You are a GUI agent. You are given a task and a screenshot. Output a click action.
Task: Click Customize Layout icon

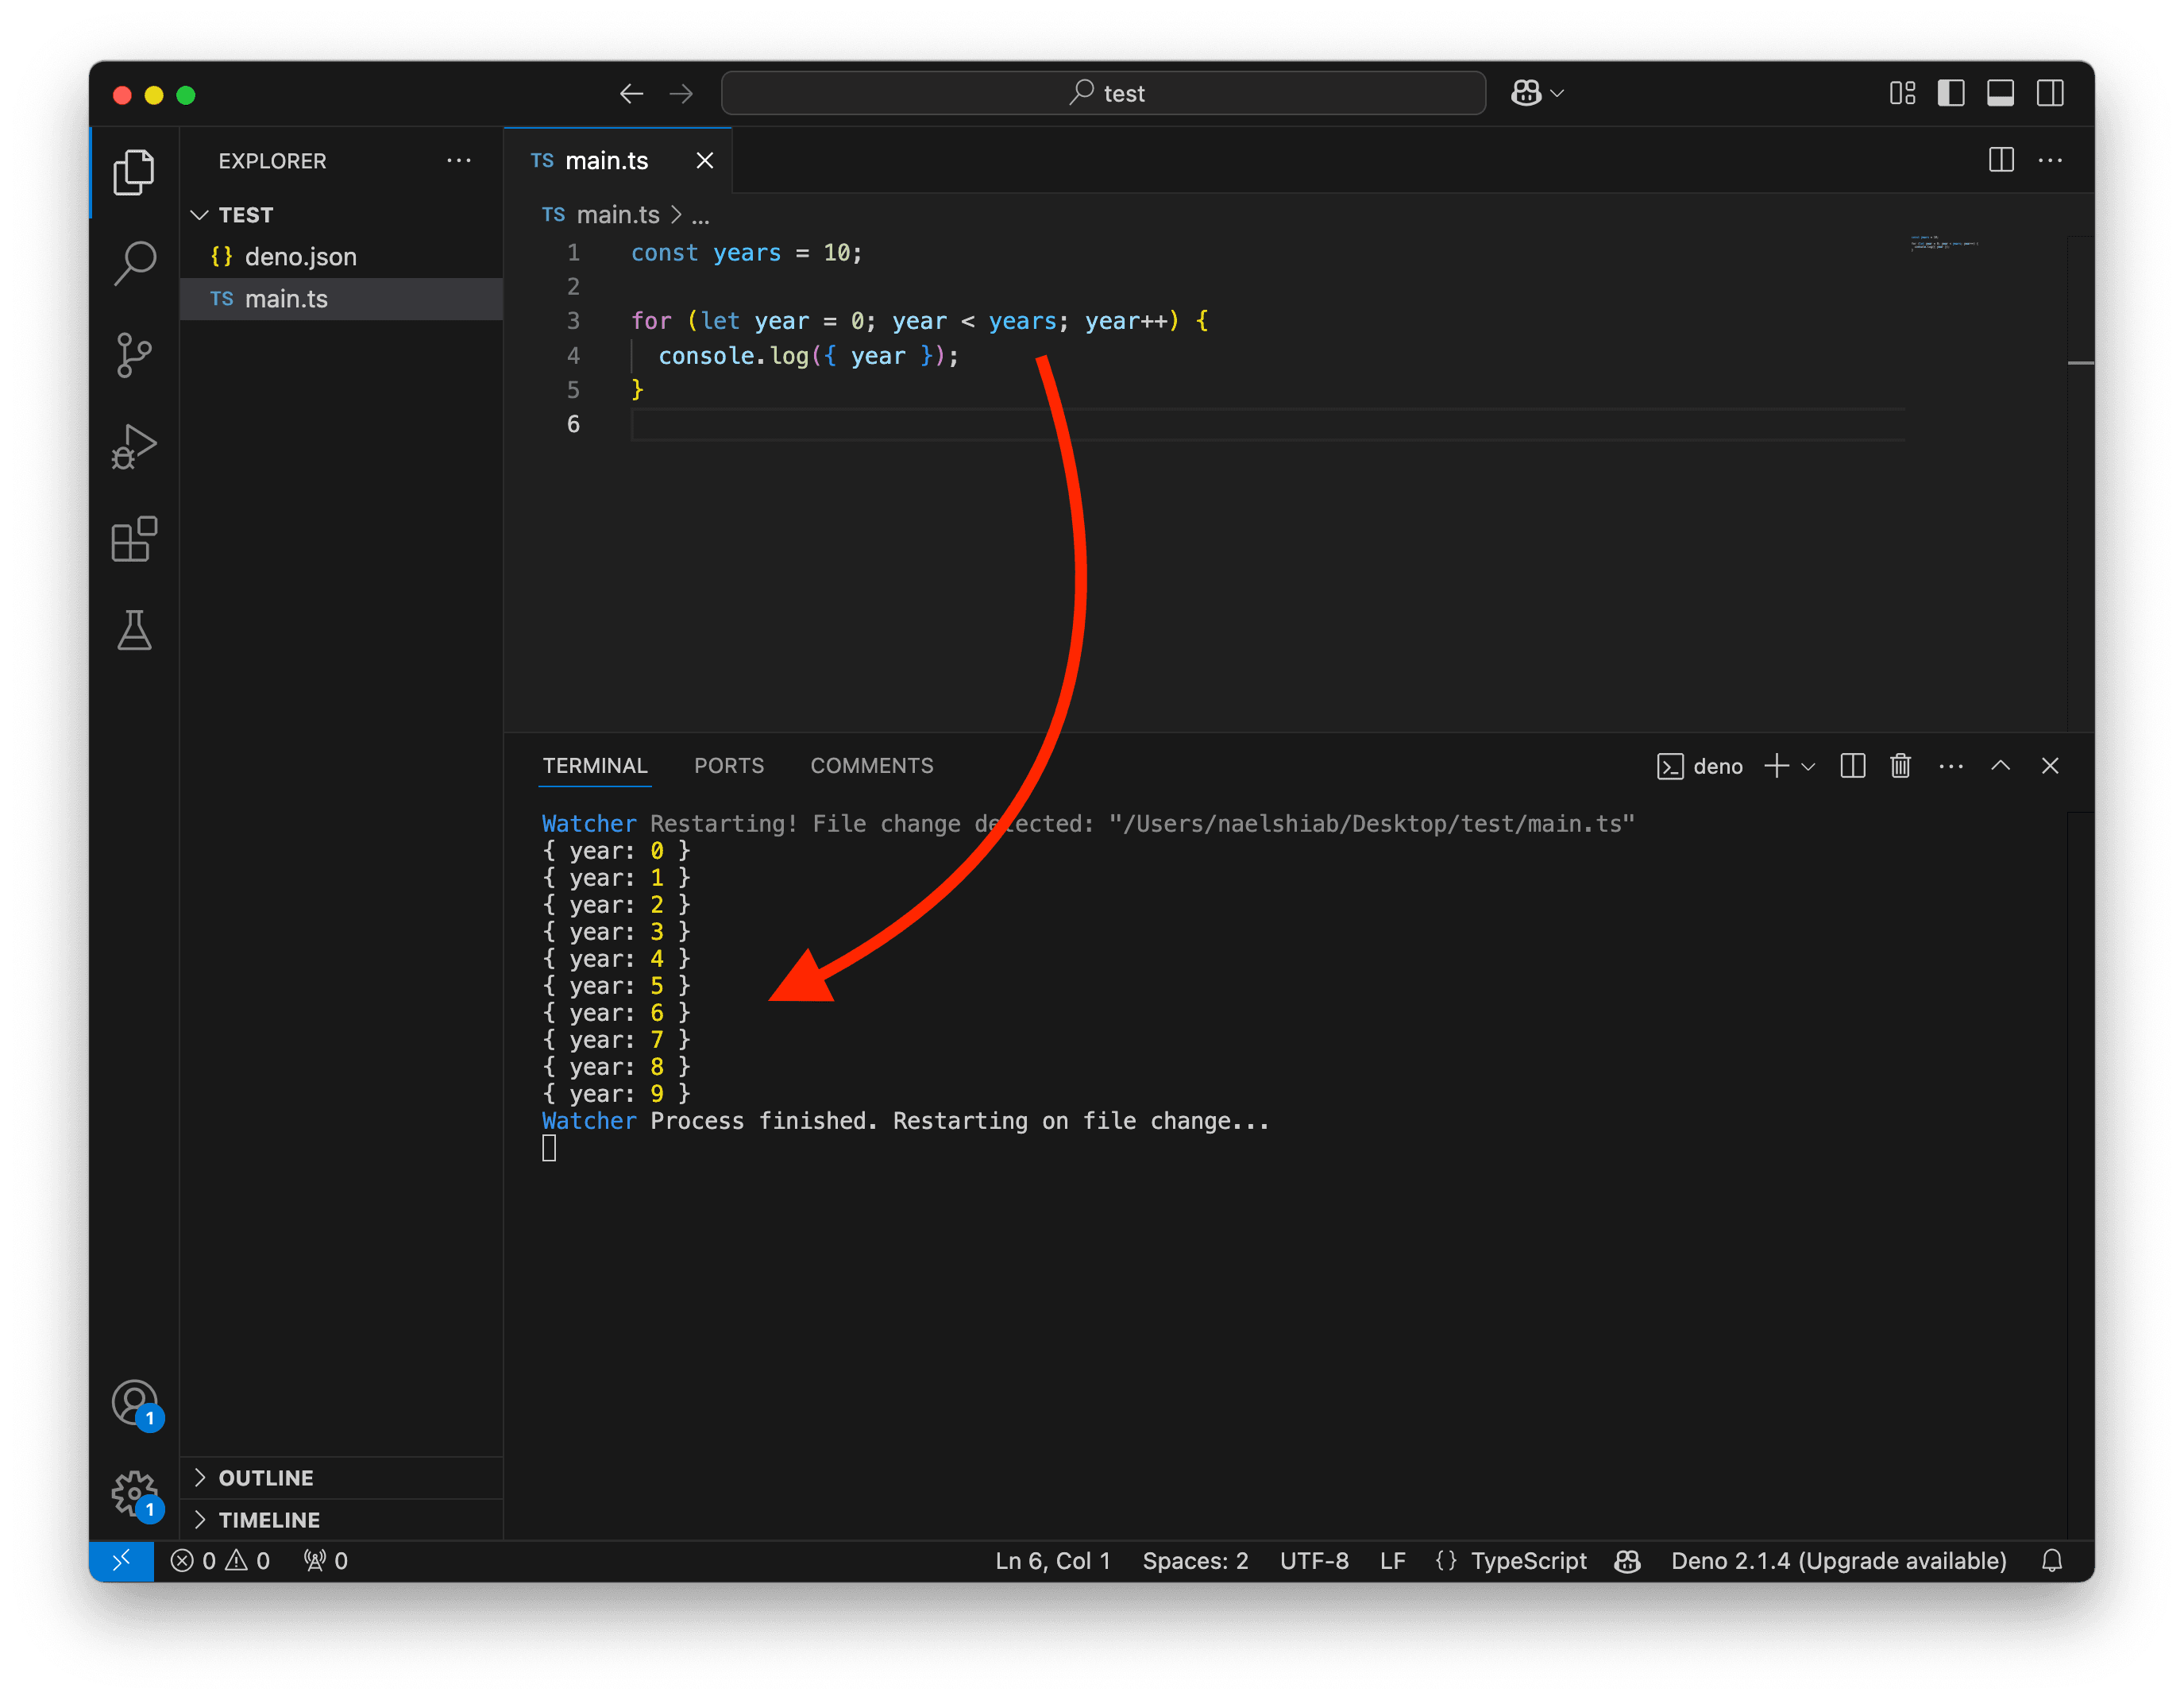pos(1902,93)
